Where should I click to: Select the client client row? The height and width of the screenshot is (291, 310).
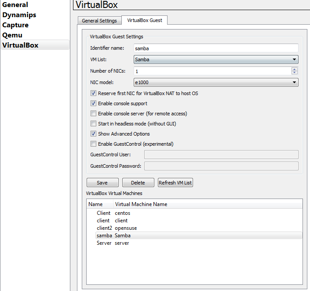[x=199, y=221]
